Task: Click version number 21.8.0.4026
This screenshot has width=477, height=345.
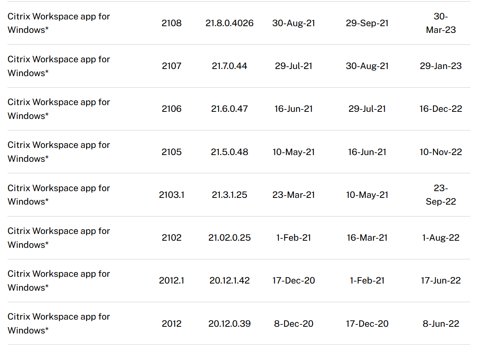Action: [230, 23]
